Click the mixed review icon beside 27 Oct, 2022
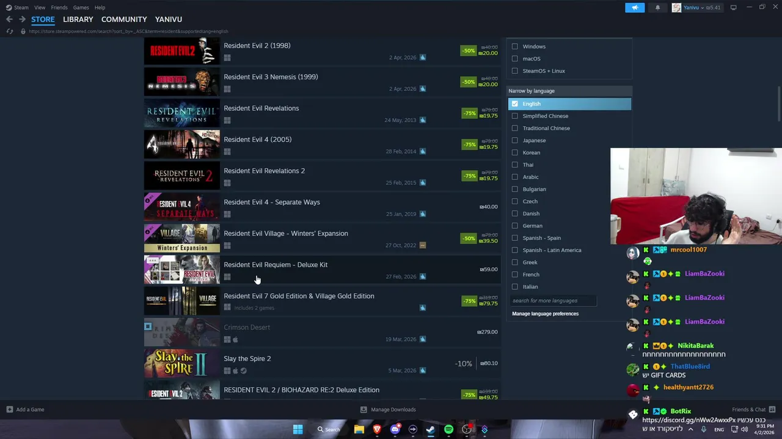Image resolution: width=782 pixels, height=439 pixels. (422, 245)
